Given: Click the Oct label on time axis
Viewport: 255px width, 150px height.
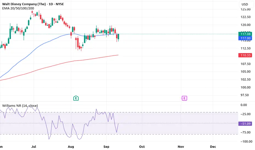Looking at the screenshot, I should click(142, 147).
